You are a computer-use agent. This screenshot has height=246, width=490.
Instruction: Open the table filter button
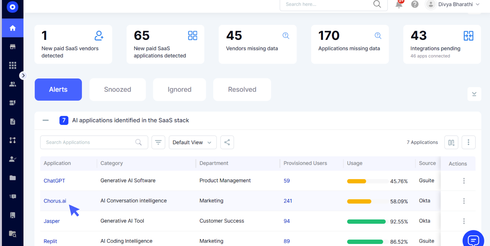click(x=158, y=142)
